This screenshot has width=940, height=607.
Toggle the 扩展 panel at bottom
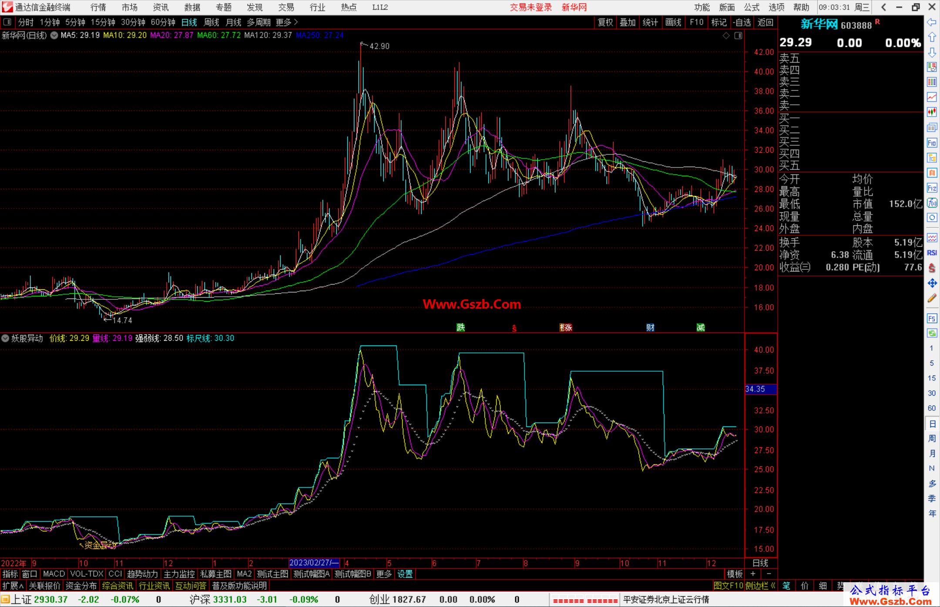pyautogui.click(x=13, y=586)
